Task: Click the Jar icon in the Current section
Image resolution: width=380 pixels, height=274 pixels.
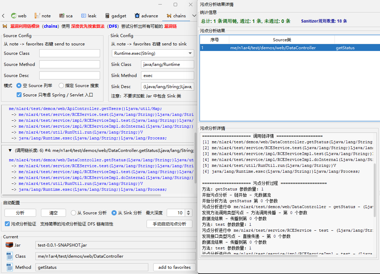Action: [9, 245]
